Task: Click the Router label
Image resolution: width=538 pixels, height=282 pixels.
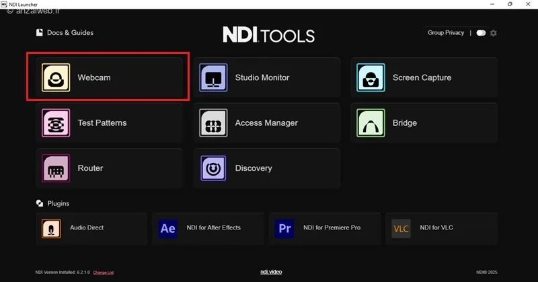Action: click(x=90, y=168)
